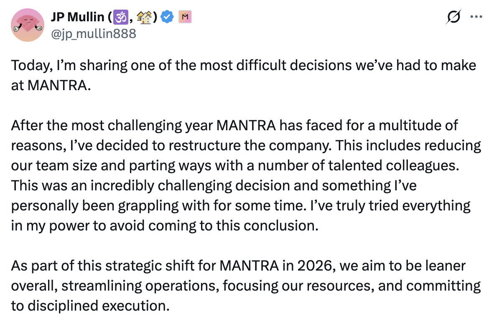Visit the @jp_mullin888 handle link
The width and height of the screenshot is (494, 329).
tap(93, 33)
